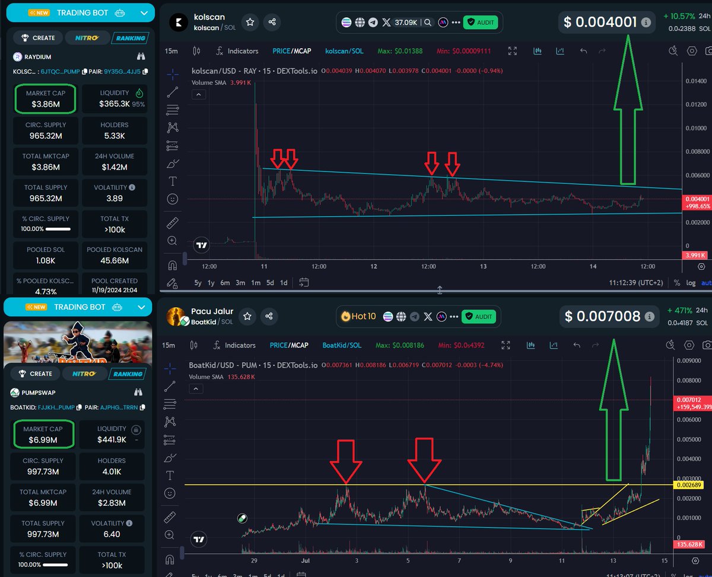The image size is (712, 577).
Task: Open the CREATE tab above PUMPSWAP
Action: (36, 374)
